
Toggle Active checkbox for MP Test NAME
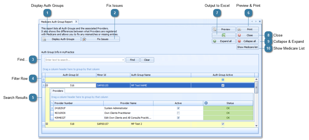coord(223,85)
